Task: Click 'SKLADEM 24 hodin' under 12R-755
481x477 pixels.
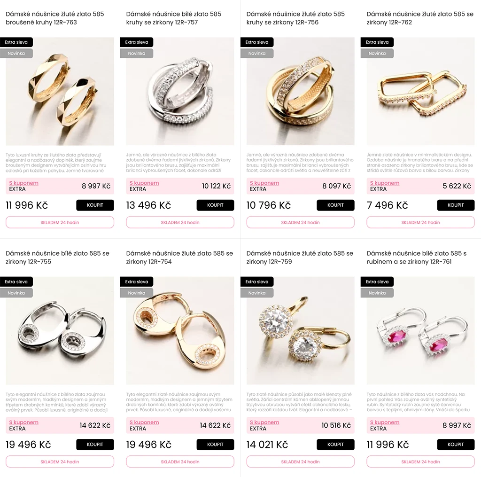Action: 60,461
